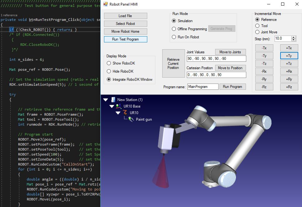Viewport: 302px width, 207px height.
Task: Click 'ROBOT.setSpeed(100);' line in code editor
Action: point(40,154)
